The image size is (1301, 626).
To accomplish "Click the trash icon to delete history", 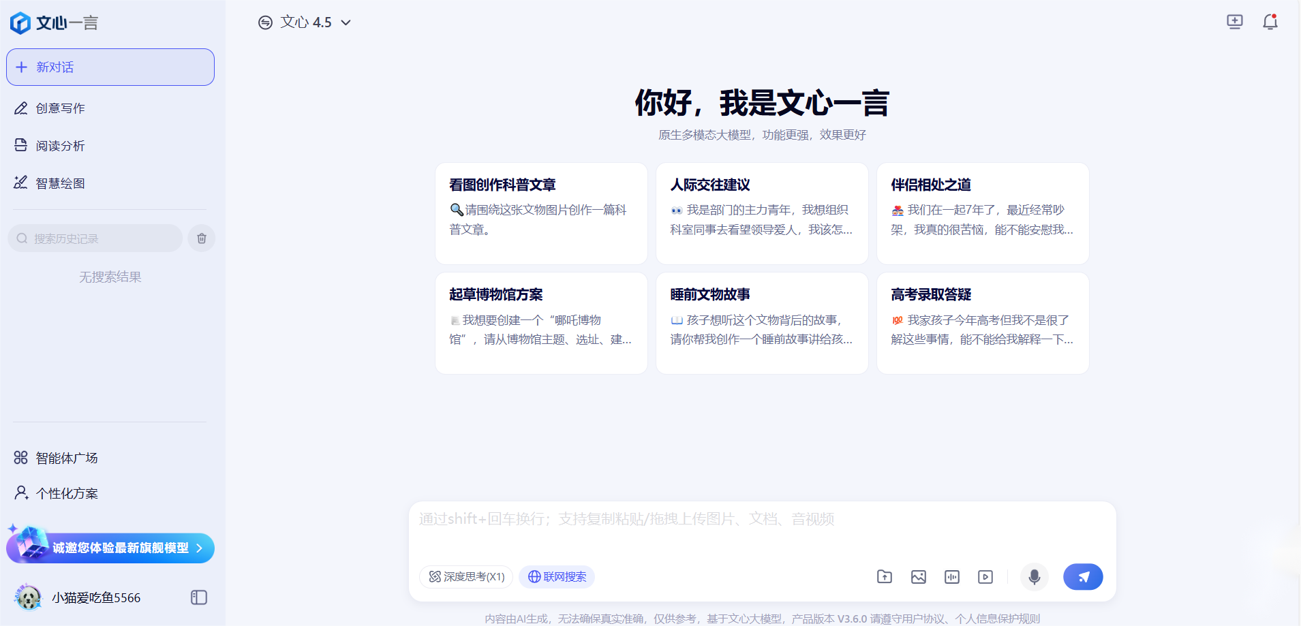I will (202, 238).
